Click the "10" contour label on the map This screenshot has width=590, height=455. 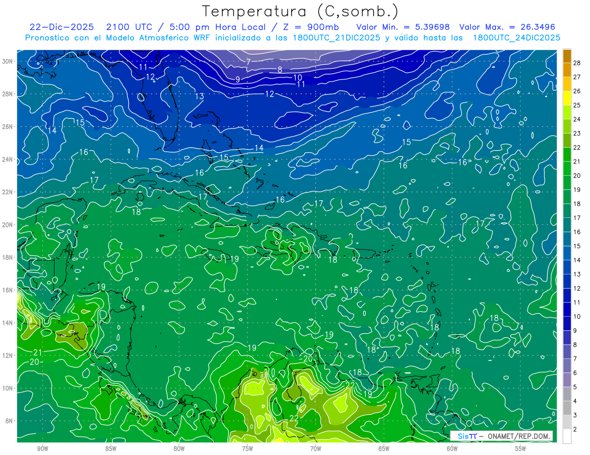coord(297,78)
